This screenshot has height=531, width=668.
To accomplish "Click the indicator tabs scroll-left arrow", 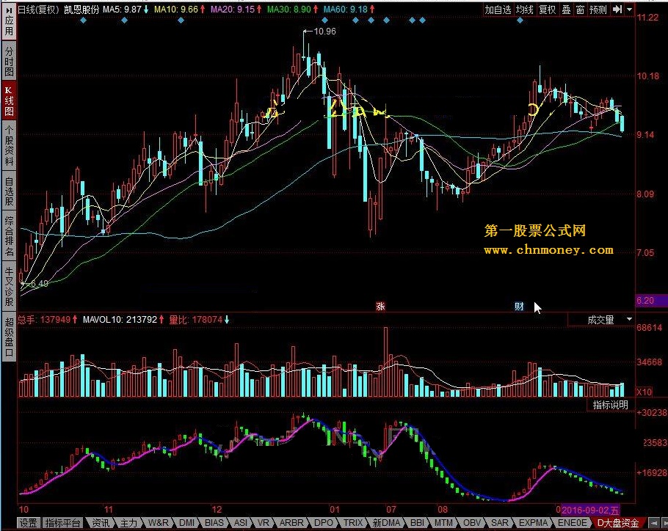I will [x=653, y=523].
